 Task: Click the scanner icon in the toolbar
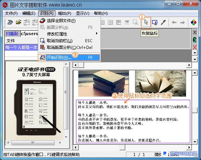click(10, 22)
